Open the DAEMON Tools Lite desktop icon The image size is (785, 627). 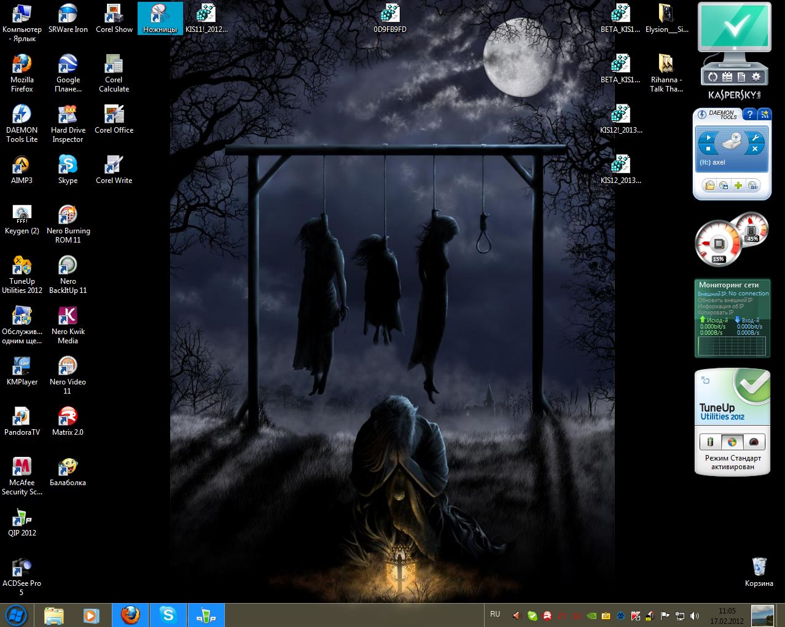click(x=22, y=123)
